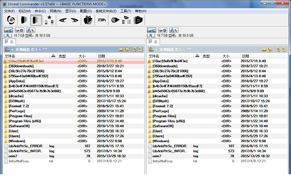Screen dimensions: 291x181
Task: Click the first yellow folder icon in left path bar
Action: (121, 49)
